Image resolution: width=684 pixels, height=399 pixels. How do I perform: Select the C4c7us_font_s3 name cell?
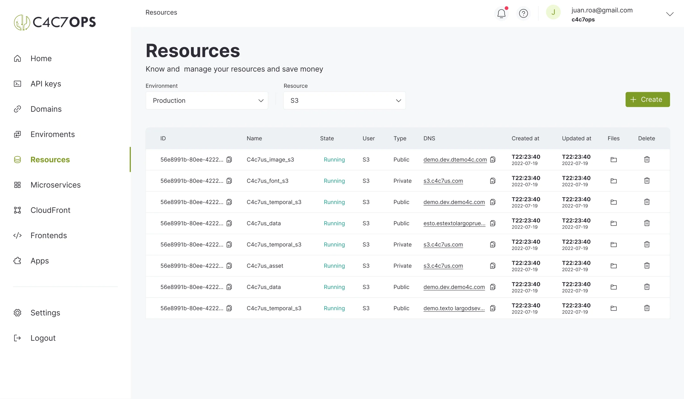point(267,181)
